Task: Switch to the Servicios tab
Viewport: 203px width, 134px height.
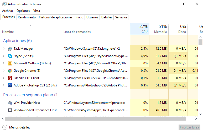Action: click(x=121, y=17)
